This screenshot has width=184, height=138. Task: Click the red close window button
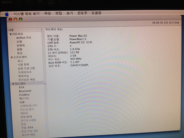tap(11, 19)
